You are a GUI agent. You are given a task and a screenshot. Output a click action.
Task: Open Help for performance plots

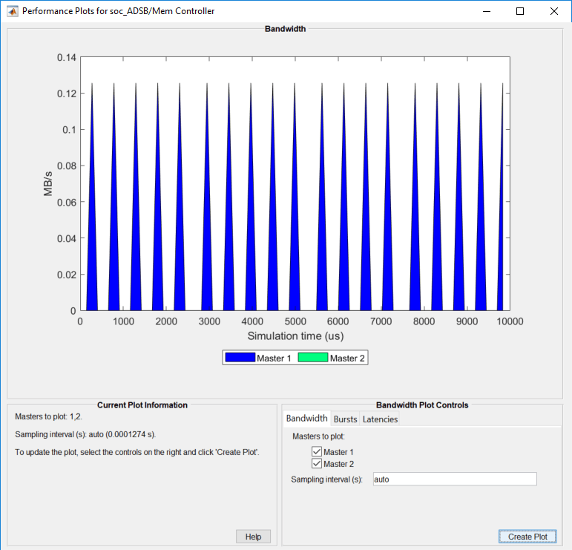pyautogui.click(x=253, y=537)
